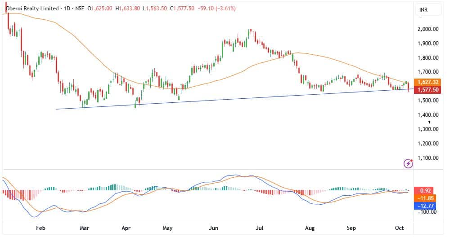450x246 pixels.
Task: Click the 1,100.00 level on price scale
Action: tap(427, 158)
